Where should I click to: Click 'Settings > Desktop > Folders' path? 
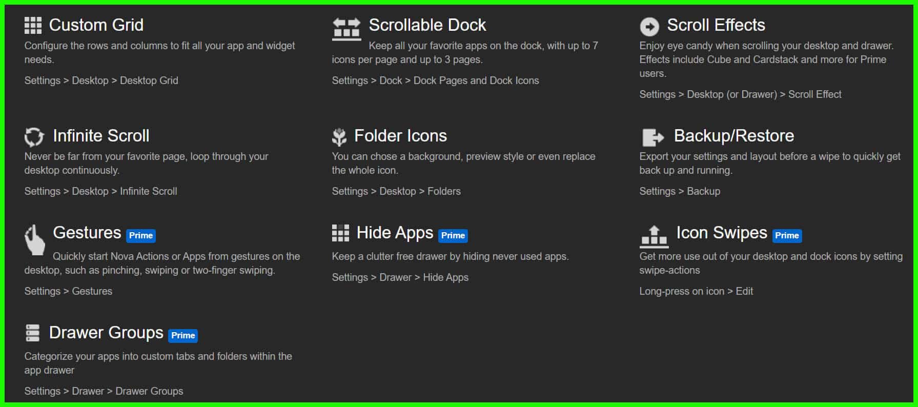click(x=396, y=191)
